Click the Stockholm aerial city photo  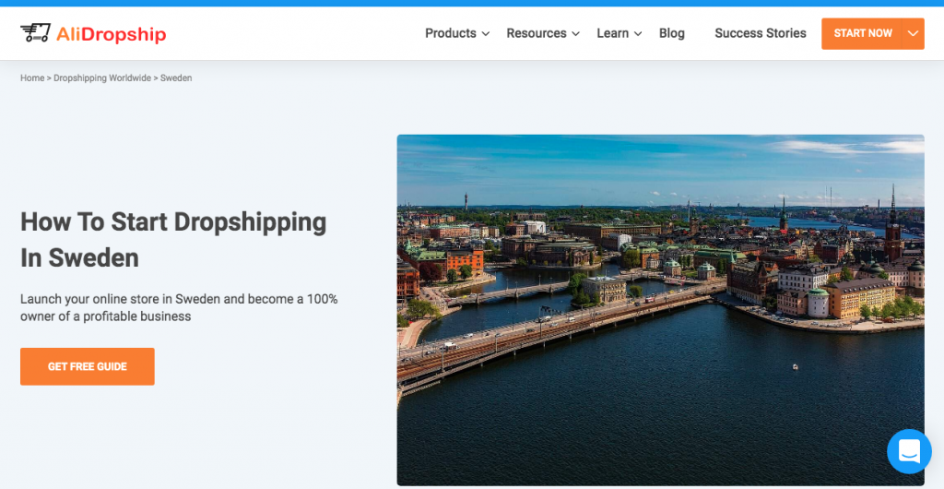click(660, 309)
